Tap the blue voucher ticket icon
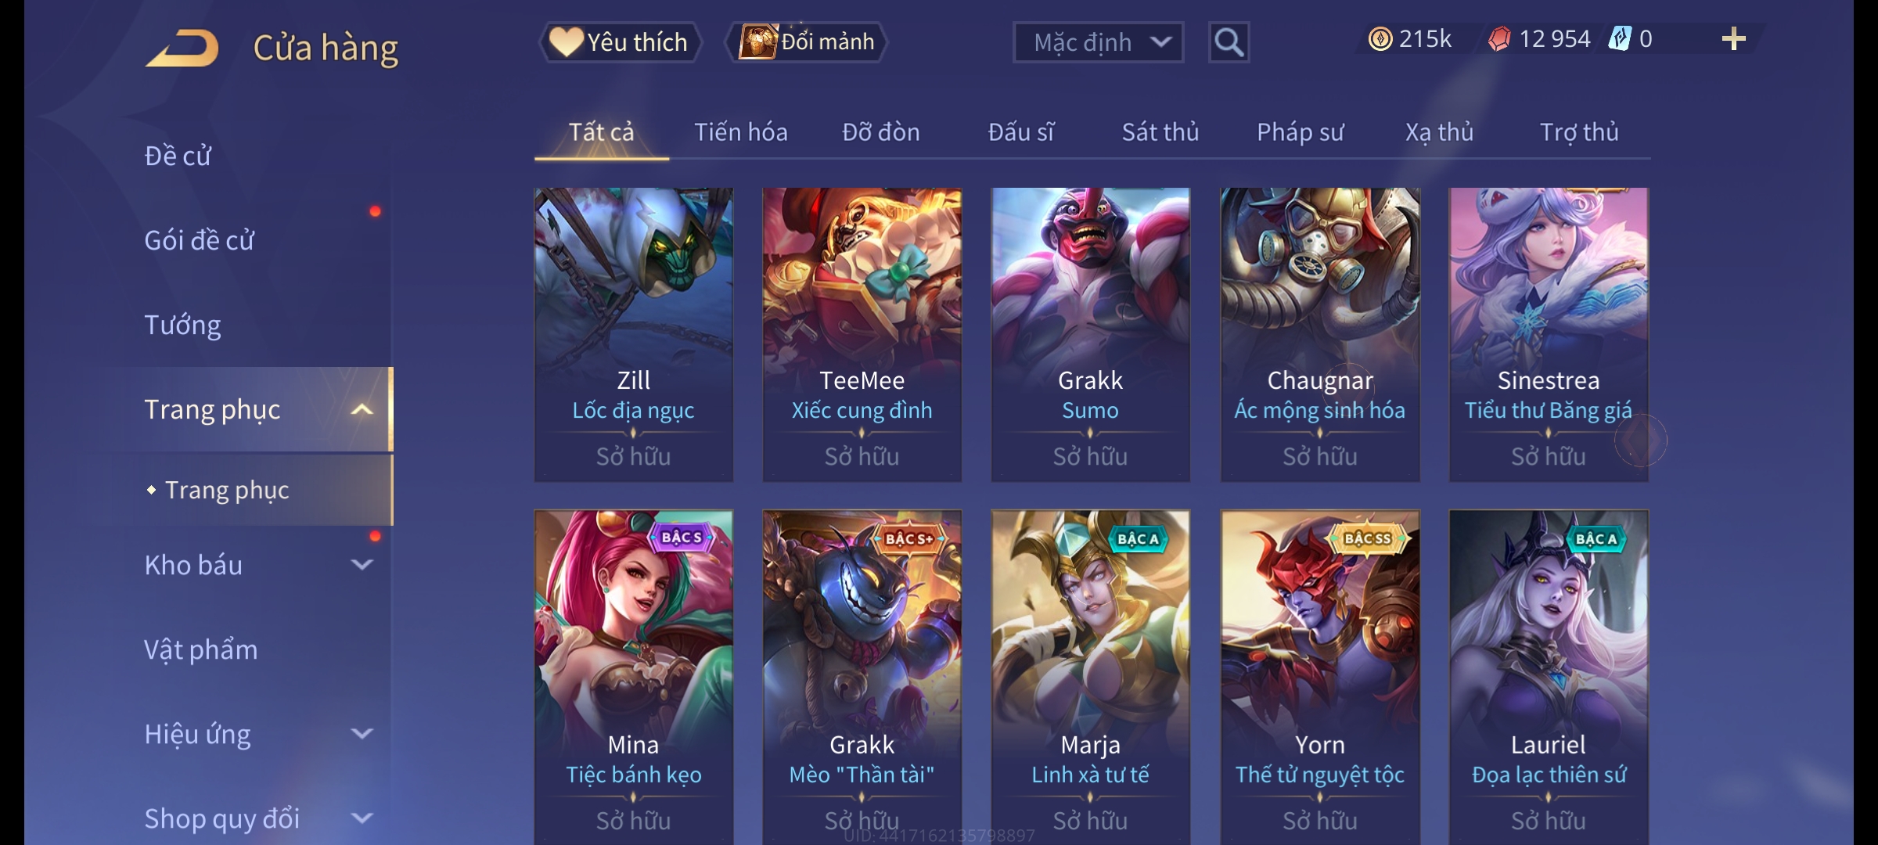The image size is (1878, 845). tap(1619, 38)
